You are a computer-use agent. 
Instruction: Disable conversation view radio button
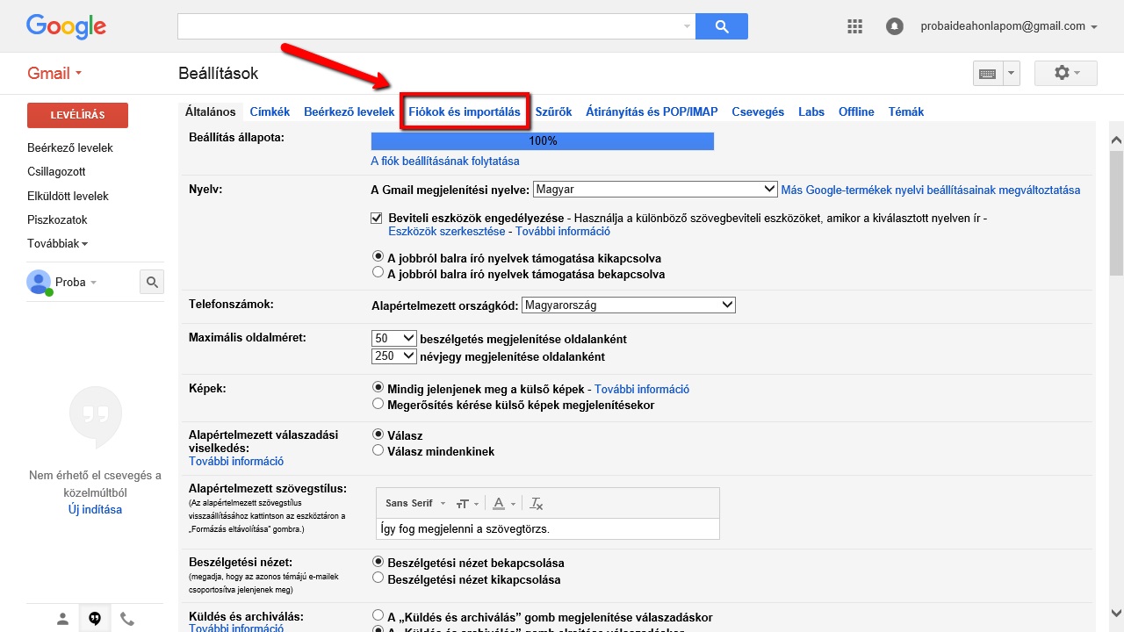click(378, 578)
